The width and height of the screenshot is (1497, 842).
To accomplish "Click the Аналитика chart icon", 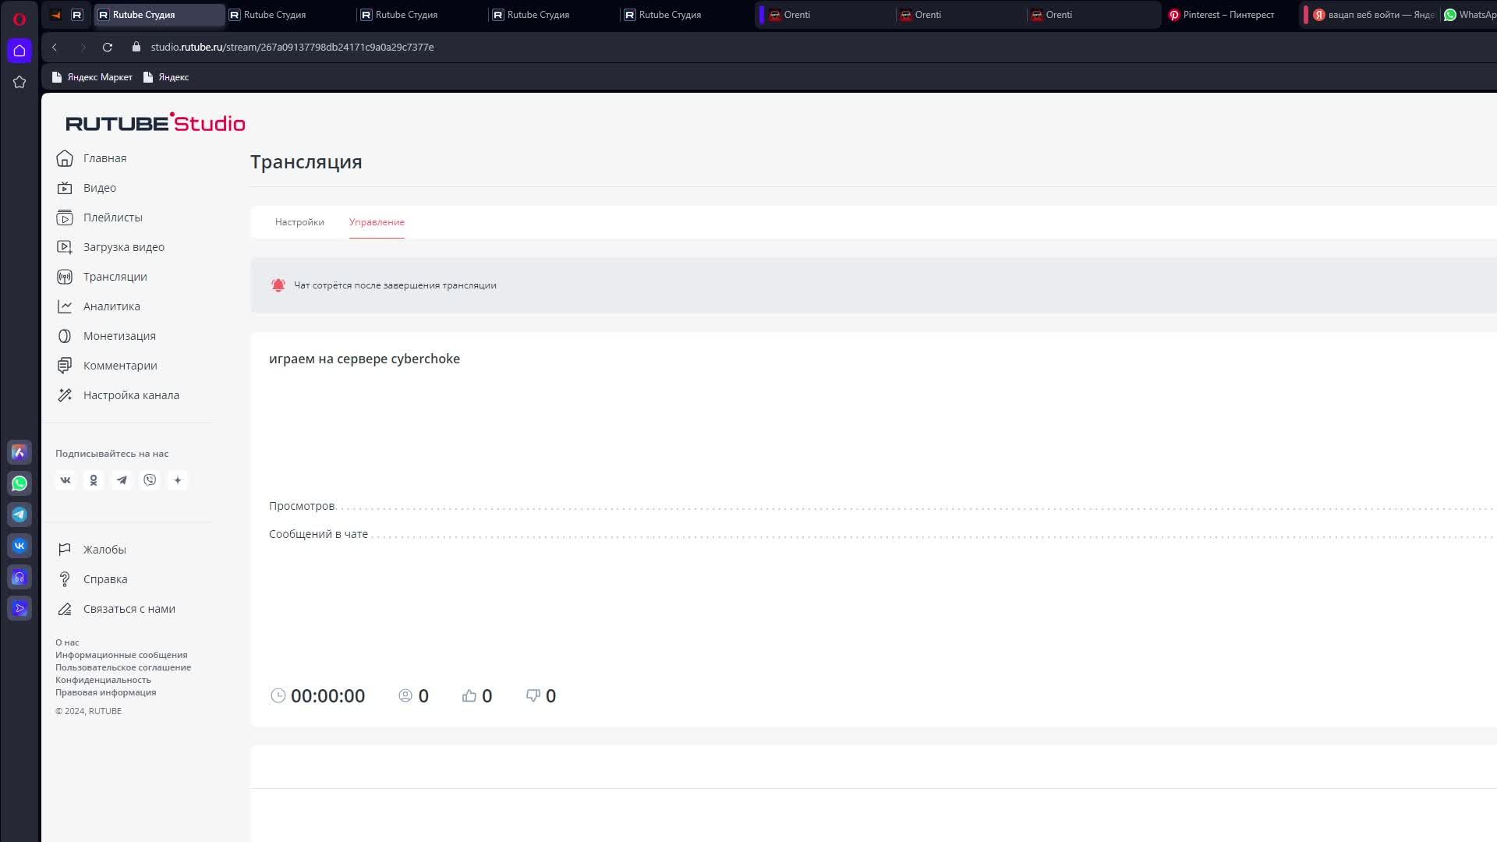I will 65,306.
